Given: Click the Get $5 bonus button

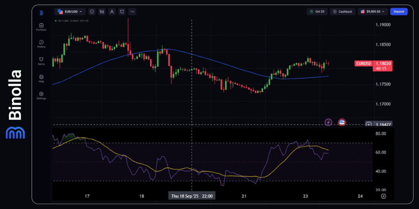Looking at the screenshot, I should pos(317,12).
